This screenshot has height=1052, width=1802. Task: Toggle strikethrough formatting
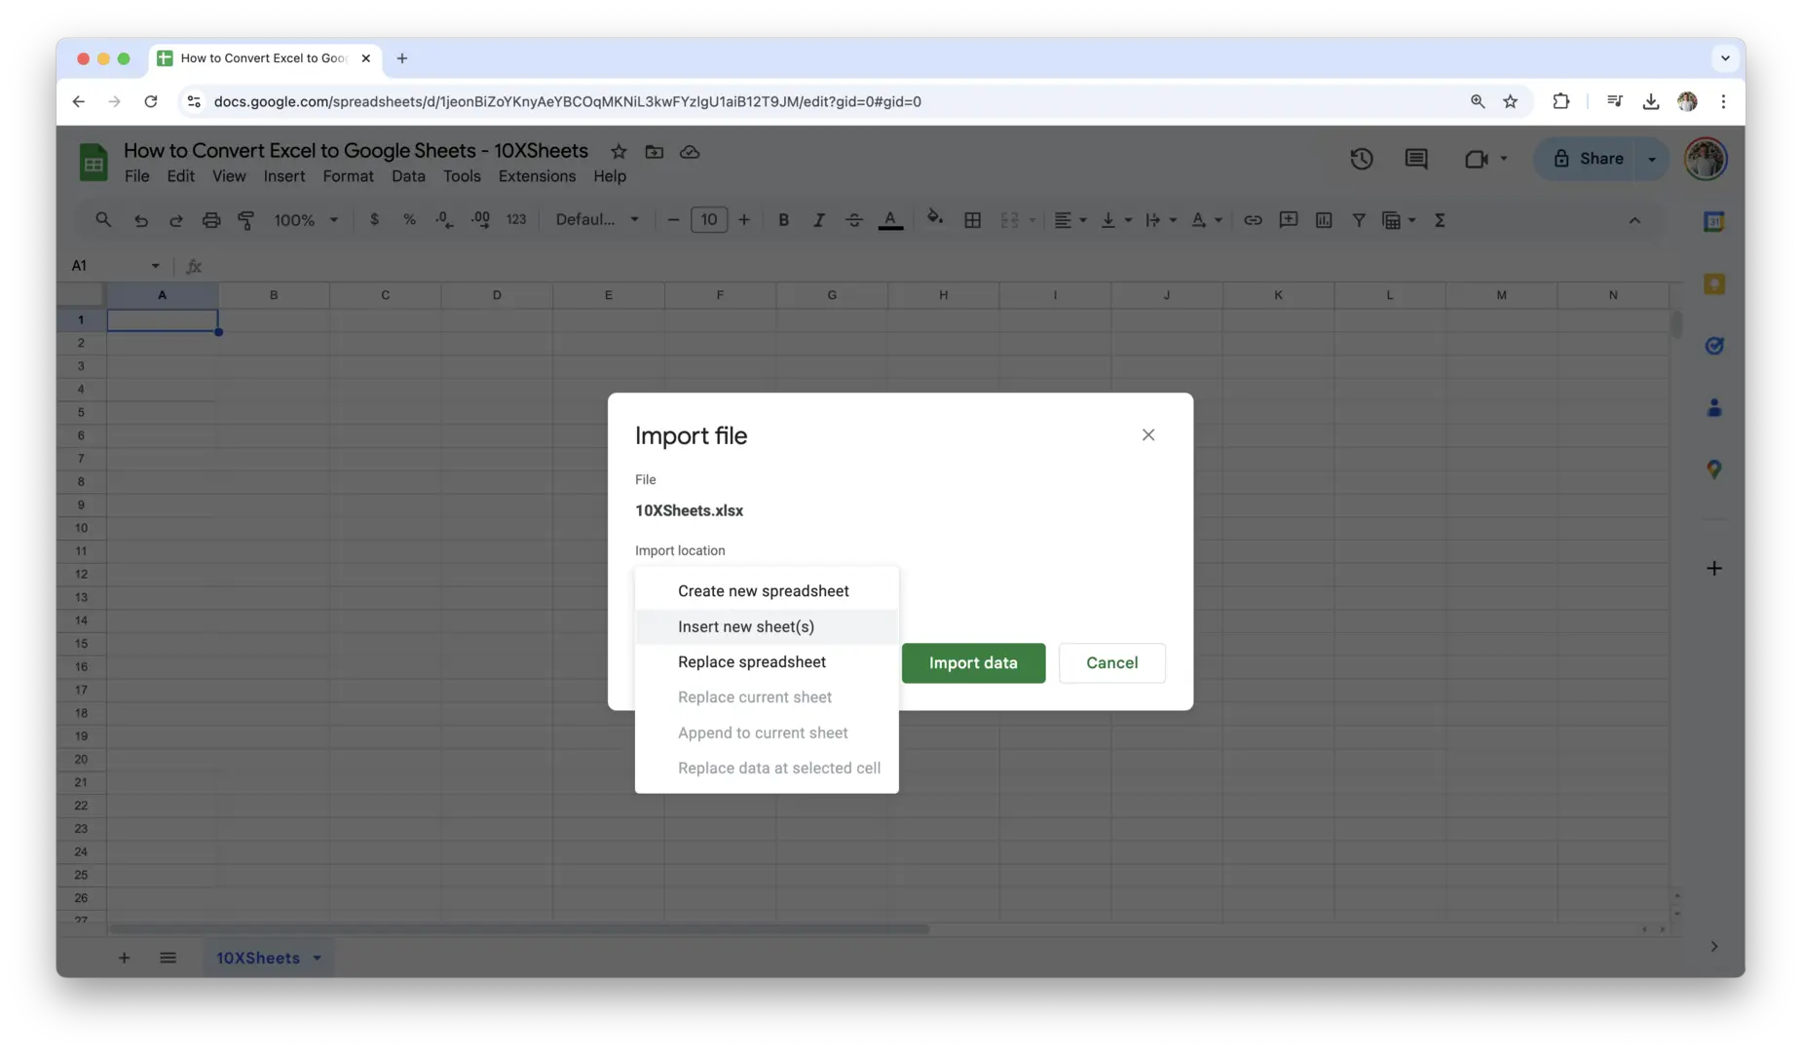tap(853, 220)
